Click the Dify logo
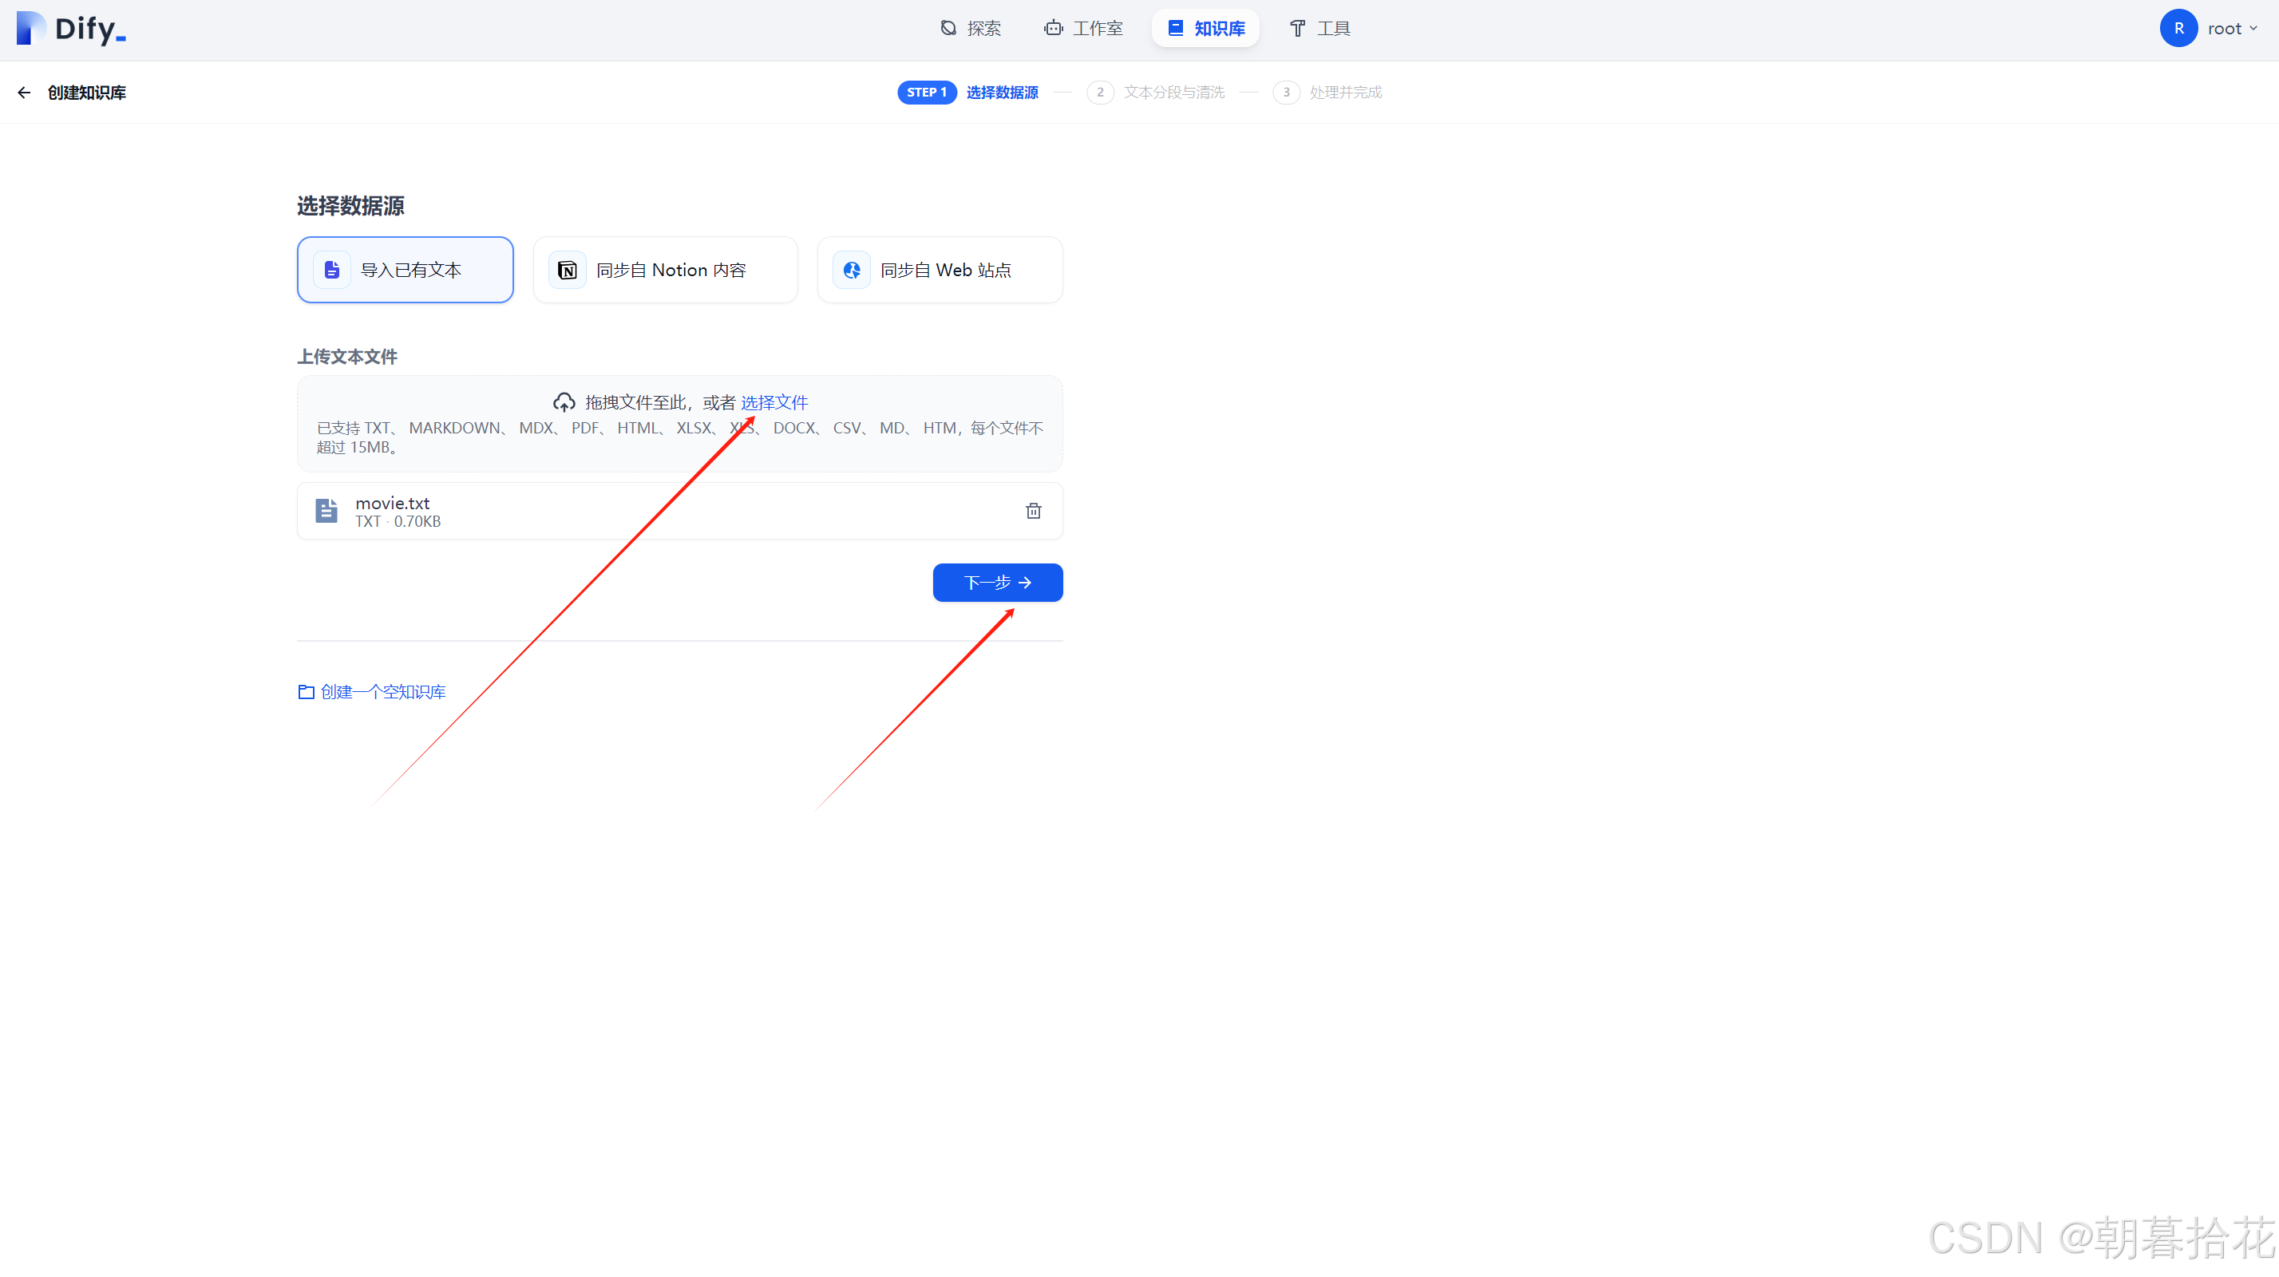 [x=71, y=28]
